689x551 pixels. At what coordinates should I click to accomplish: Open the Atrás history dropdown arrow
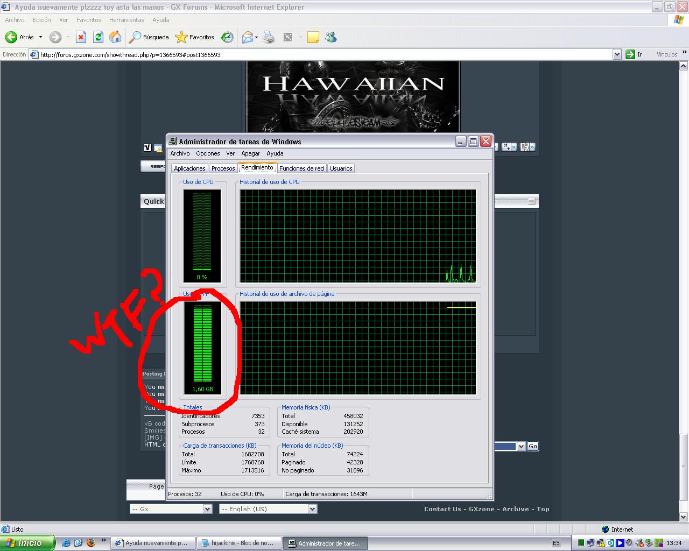[40, 37]
